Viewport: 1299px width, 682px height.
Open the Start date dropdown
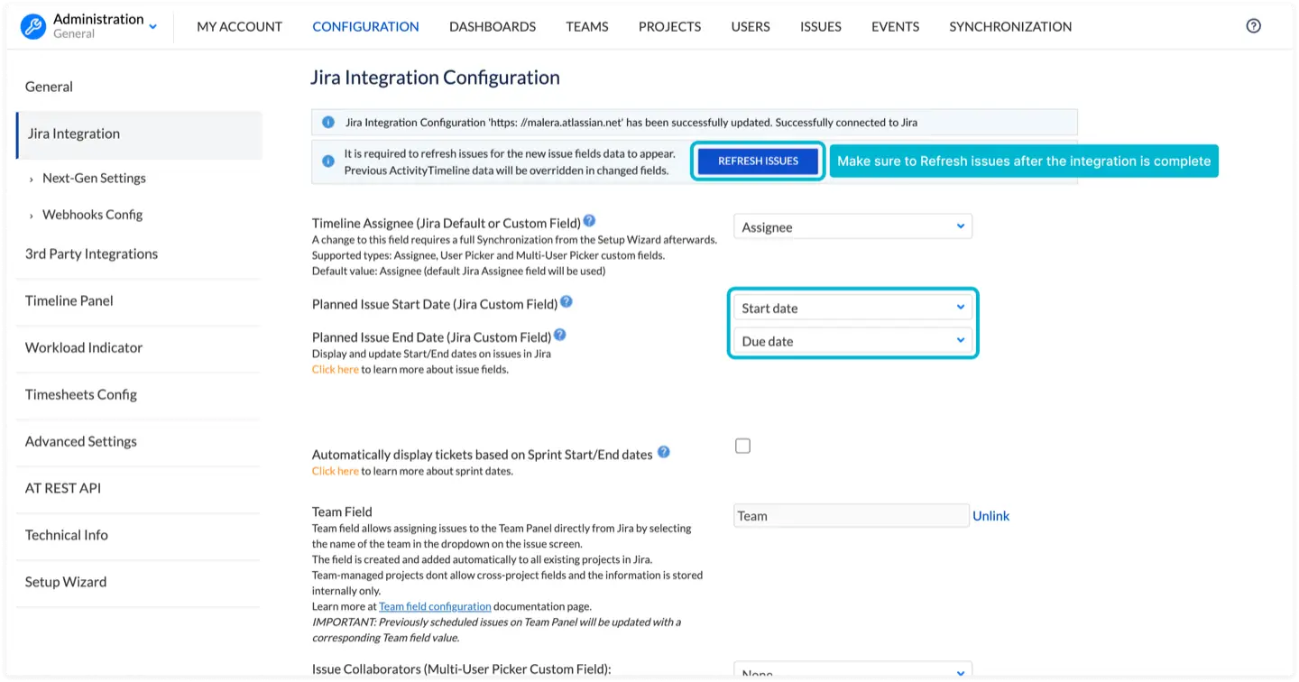[x=852, y=308]
